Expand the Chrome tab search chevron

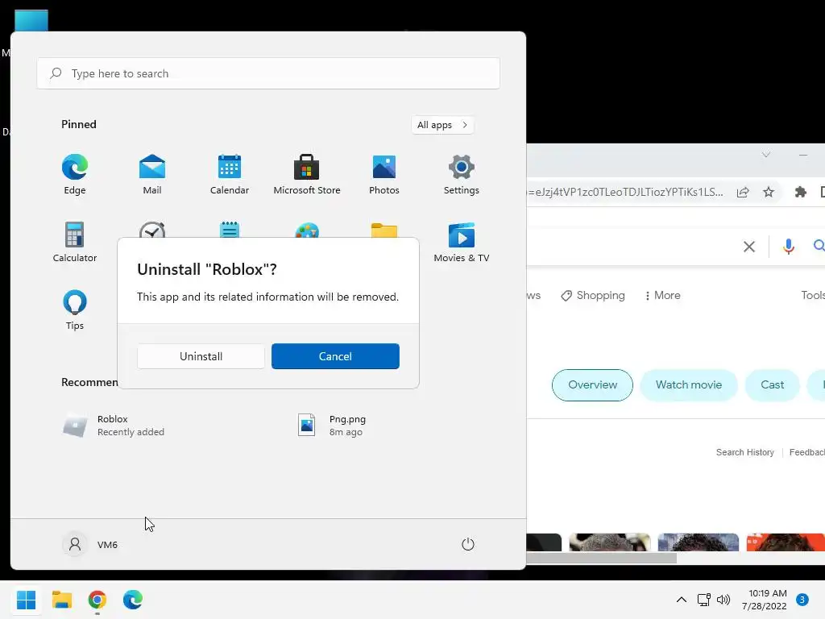tap(766, 154)
